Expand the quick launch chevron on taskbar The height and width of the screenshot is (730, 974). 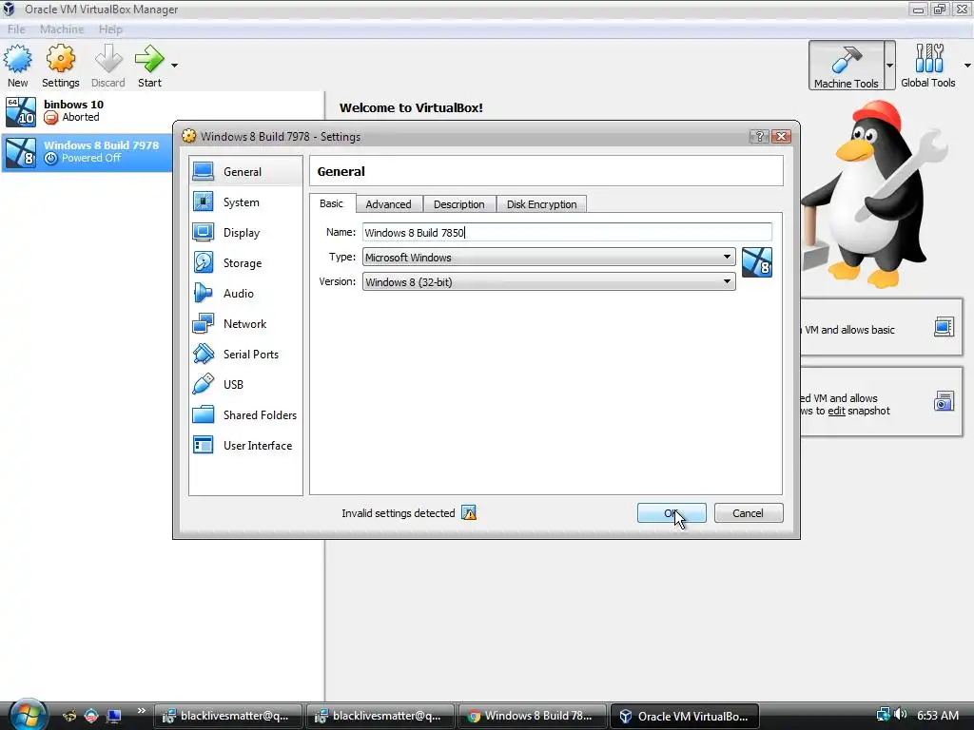(x=142, y=711)
